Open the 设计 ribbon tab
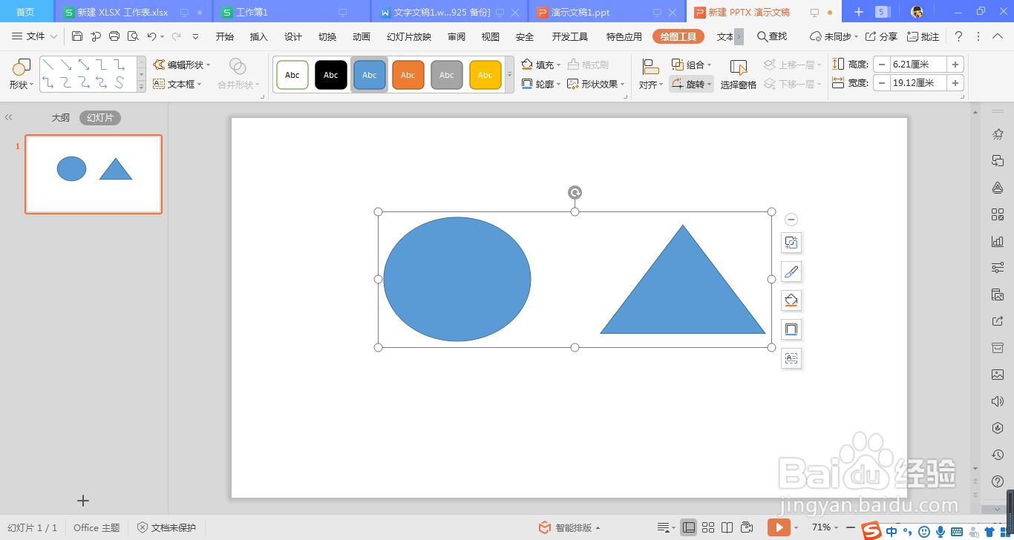The width and height of the screenshot is (1014, 540). point(293,36)
